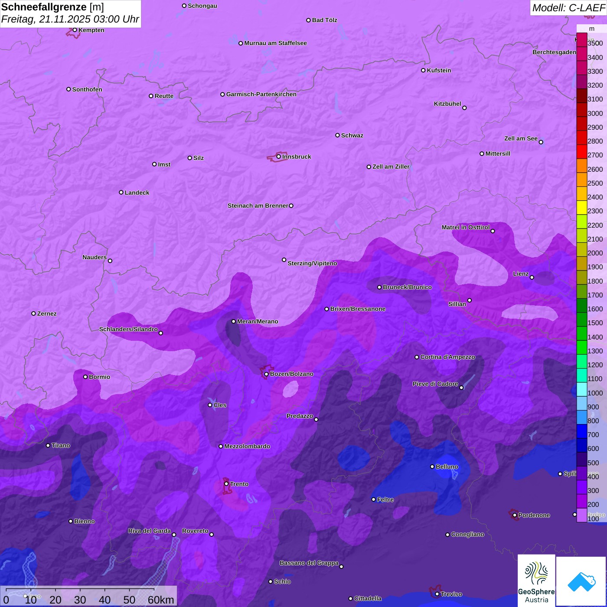
Task: Click the GeoSphere Austria logo
Action: 536,581
